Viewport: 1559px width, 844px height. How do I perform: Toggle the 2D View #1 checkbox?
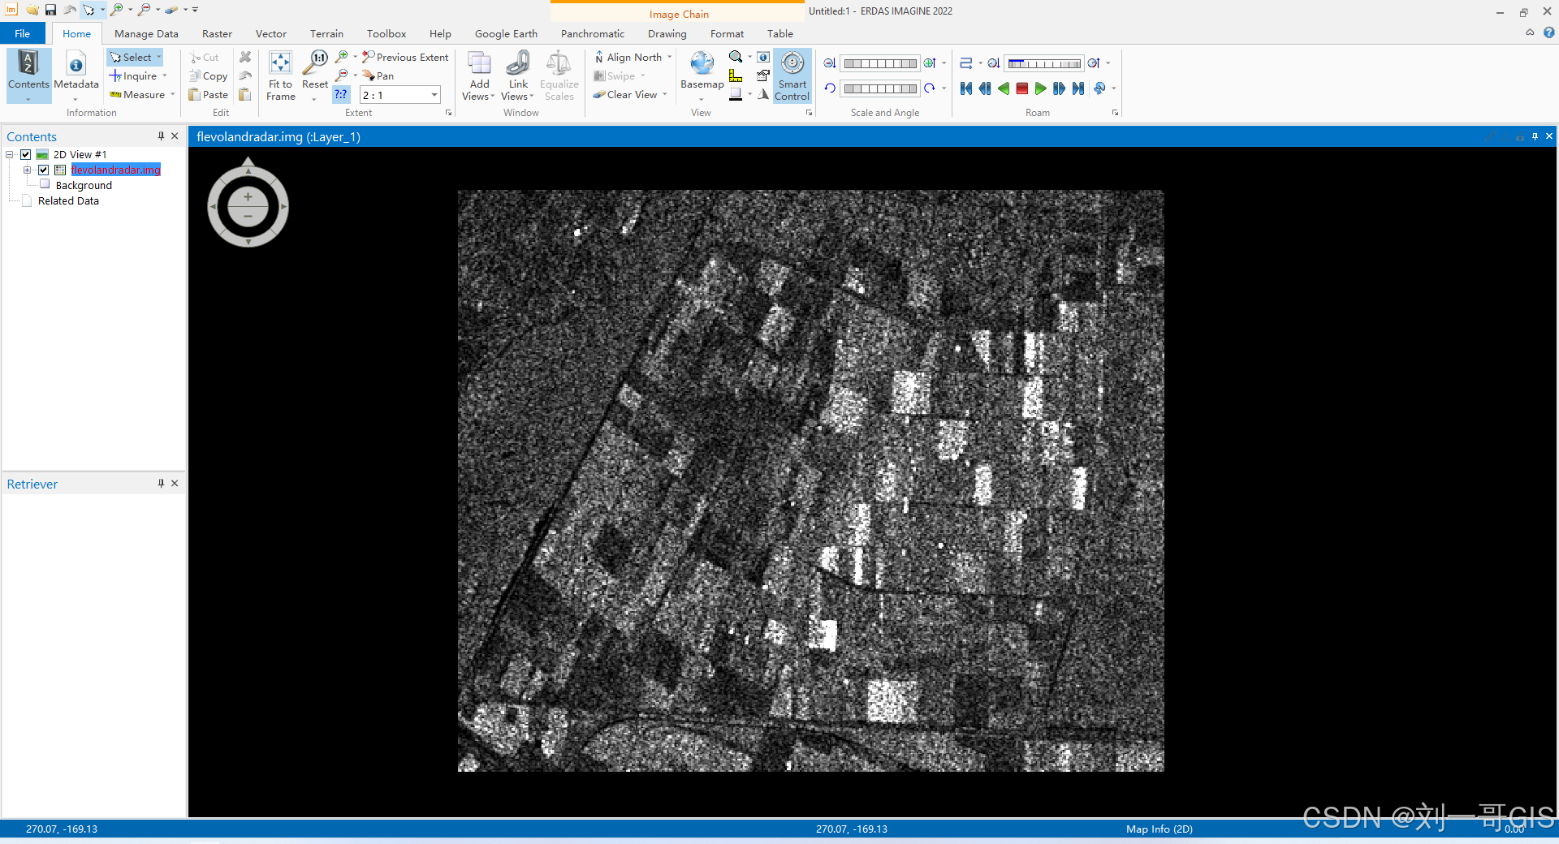pyautogui.click(x=26, y=155)
